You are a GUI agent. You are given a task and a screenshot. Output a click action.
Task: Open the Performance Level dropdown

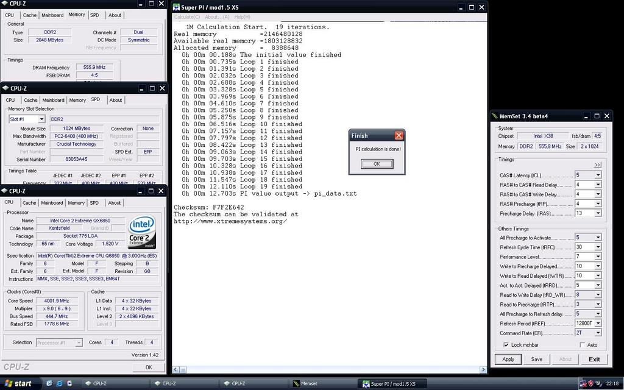(598, 257)
